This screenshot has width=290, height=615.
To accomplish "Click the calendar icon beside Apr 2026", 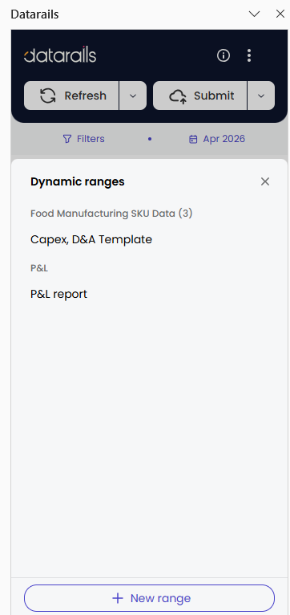I will pyautogui.click(x=193, y=139).
